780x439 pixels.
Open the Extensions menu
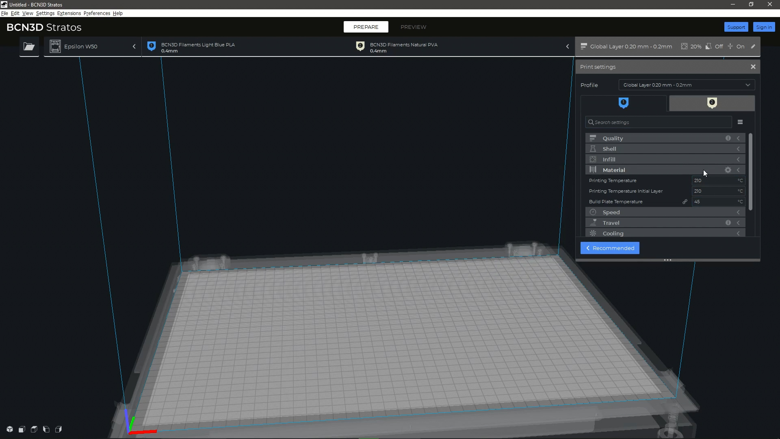(69, 13)
